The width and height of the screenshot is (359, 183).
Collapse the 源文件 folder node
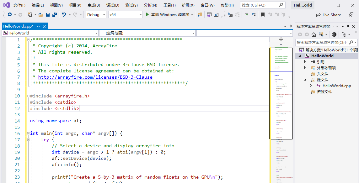pos(305,80)
